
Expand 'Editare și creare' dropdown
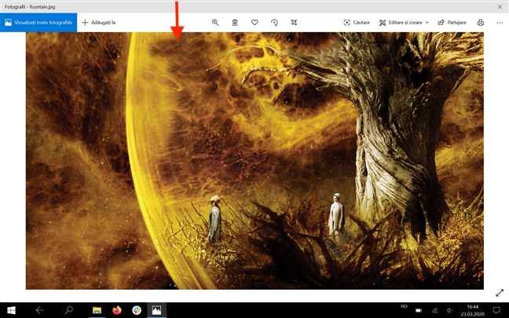pyautogui.click(x=404, y=23)
